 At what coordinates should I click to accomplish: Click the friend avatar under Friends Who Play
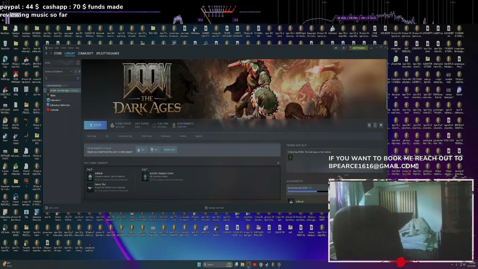click(x=290, y=157)
